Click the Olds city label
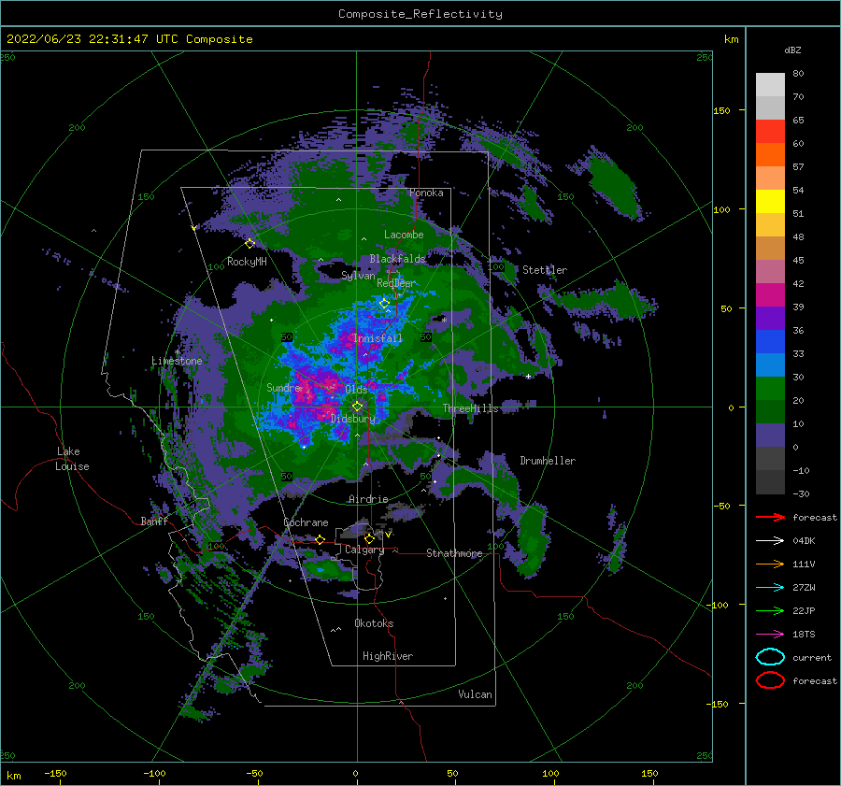Image resolution: width=841 pixels, height=786 pixels. tap(356, 390)
